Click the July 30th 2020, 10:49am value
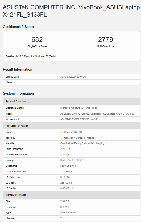This screenshot has height=222, width=141. click(73, 77)
